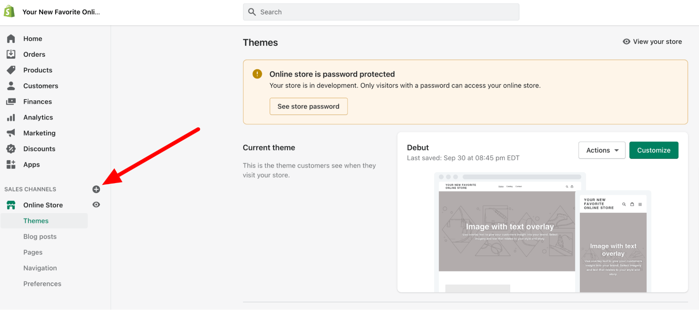Screen dimensions: 699x310
Task: Open Home via its house icon
Action: point(11,38)
